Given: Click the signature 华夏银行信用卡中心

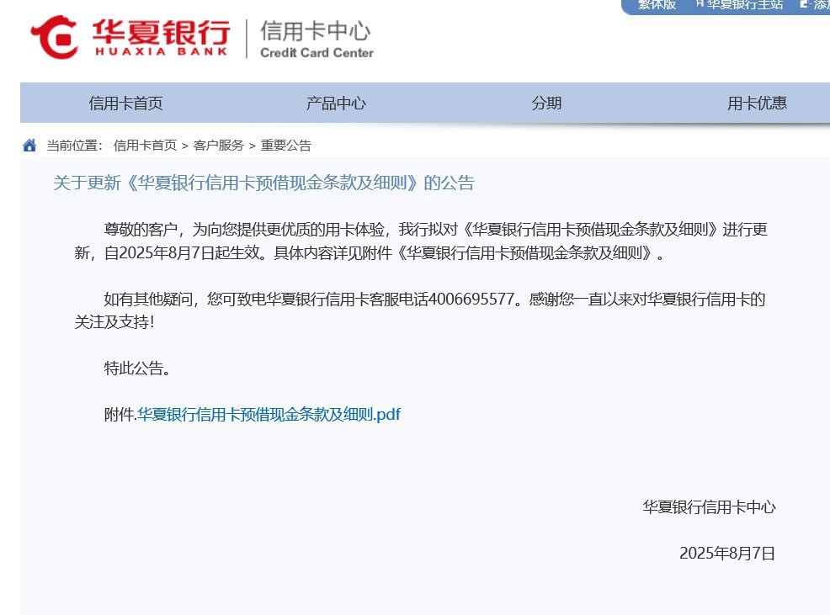Looking at the screenshot, I should click(710, 507).
